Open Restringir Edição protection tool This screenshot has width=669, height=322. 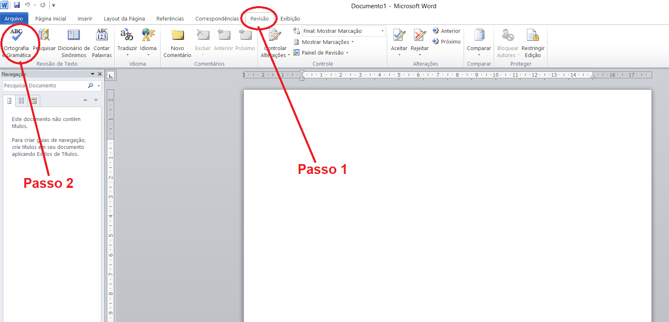click(x=533, y=36)
